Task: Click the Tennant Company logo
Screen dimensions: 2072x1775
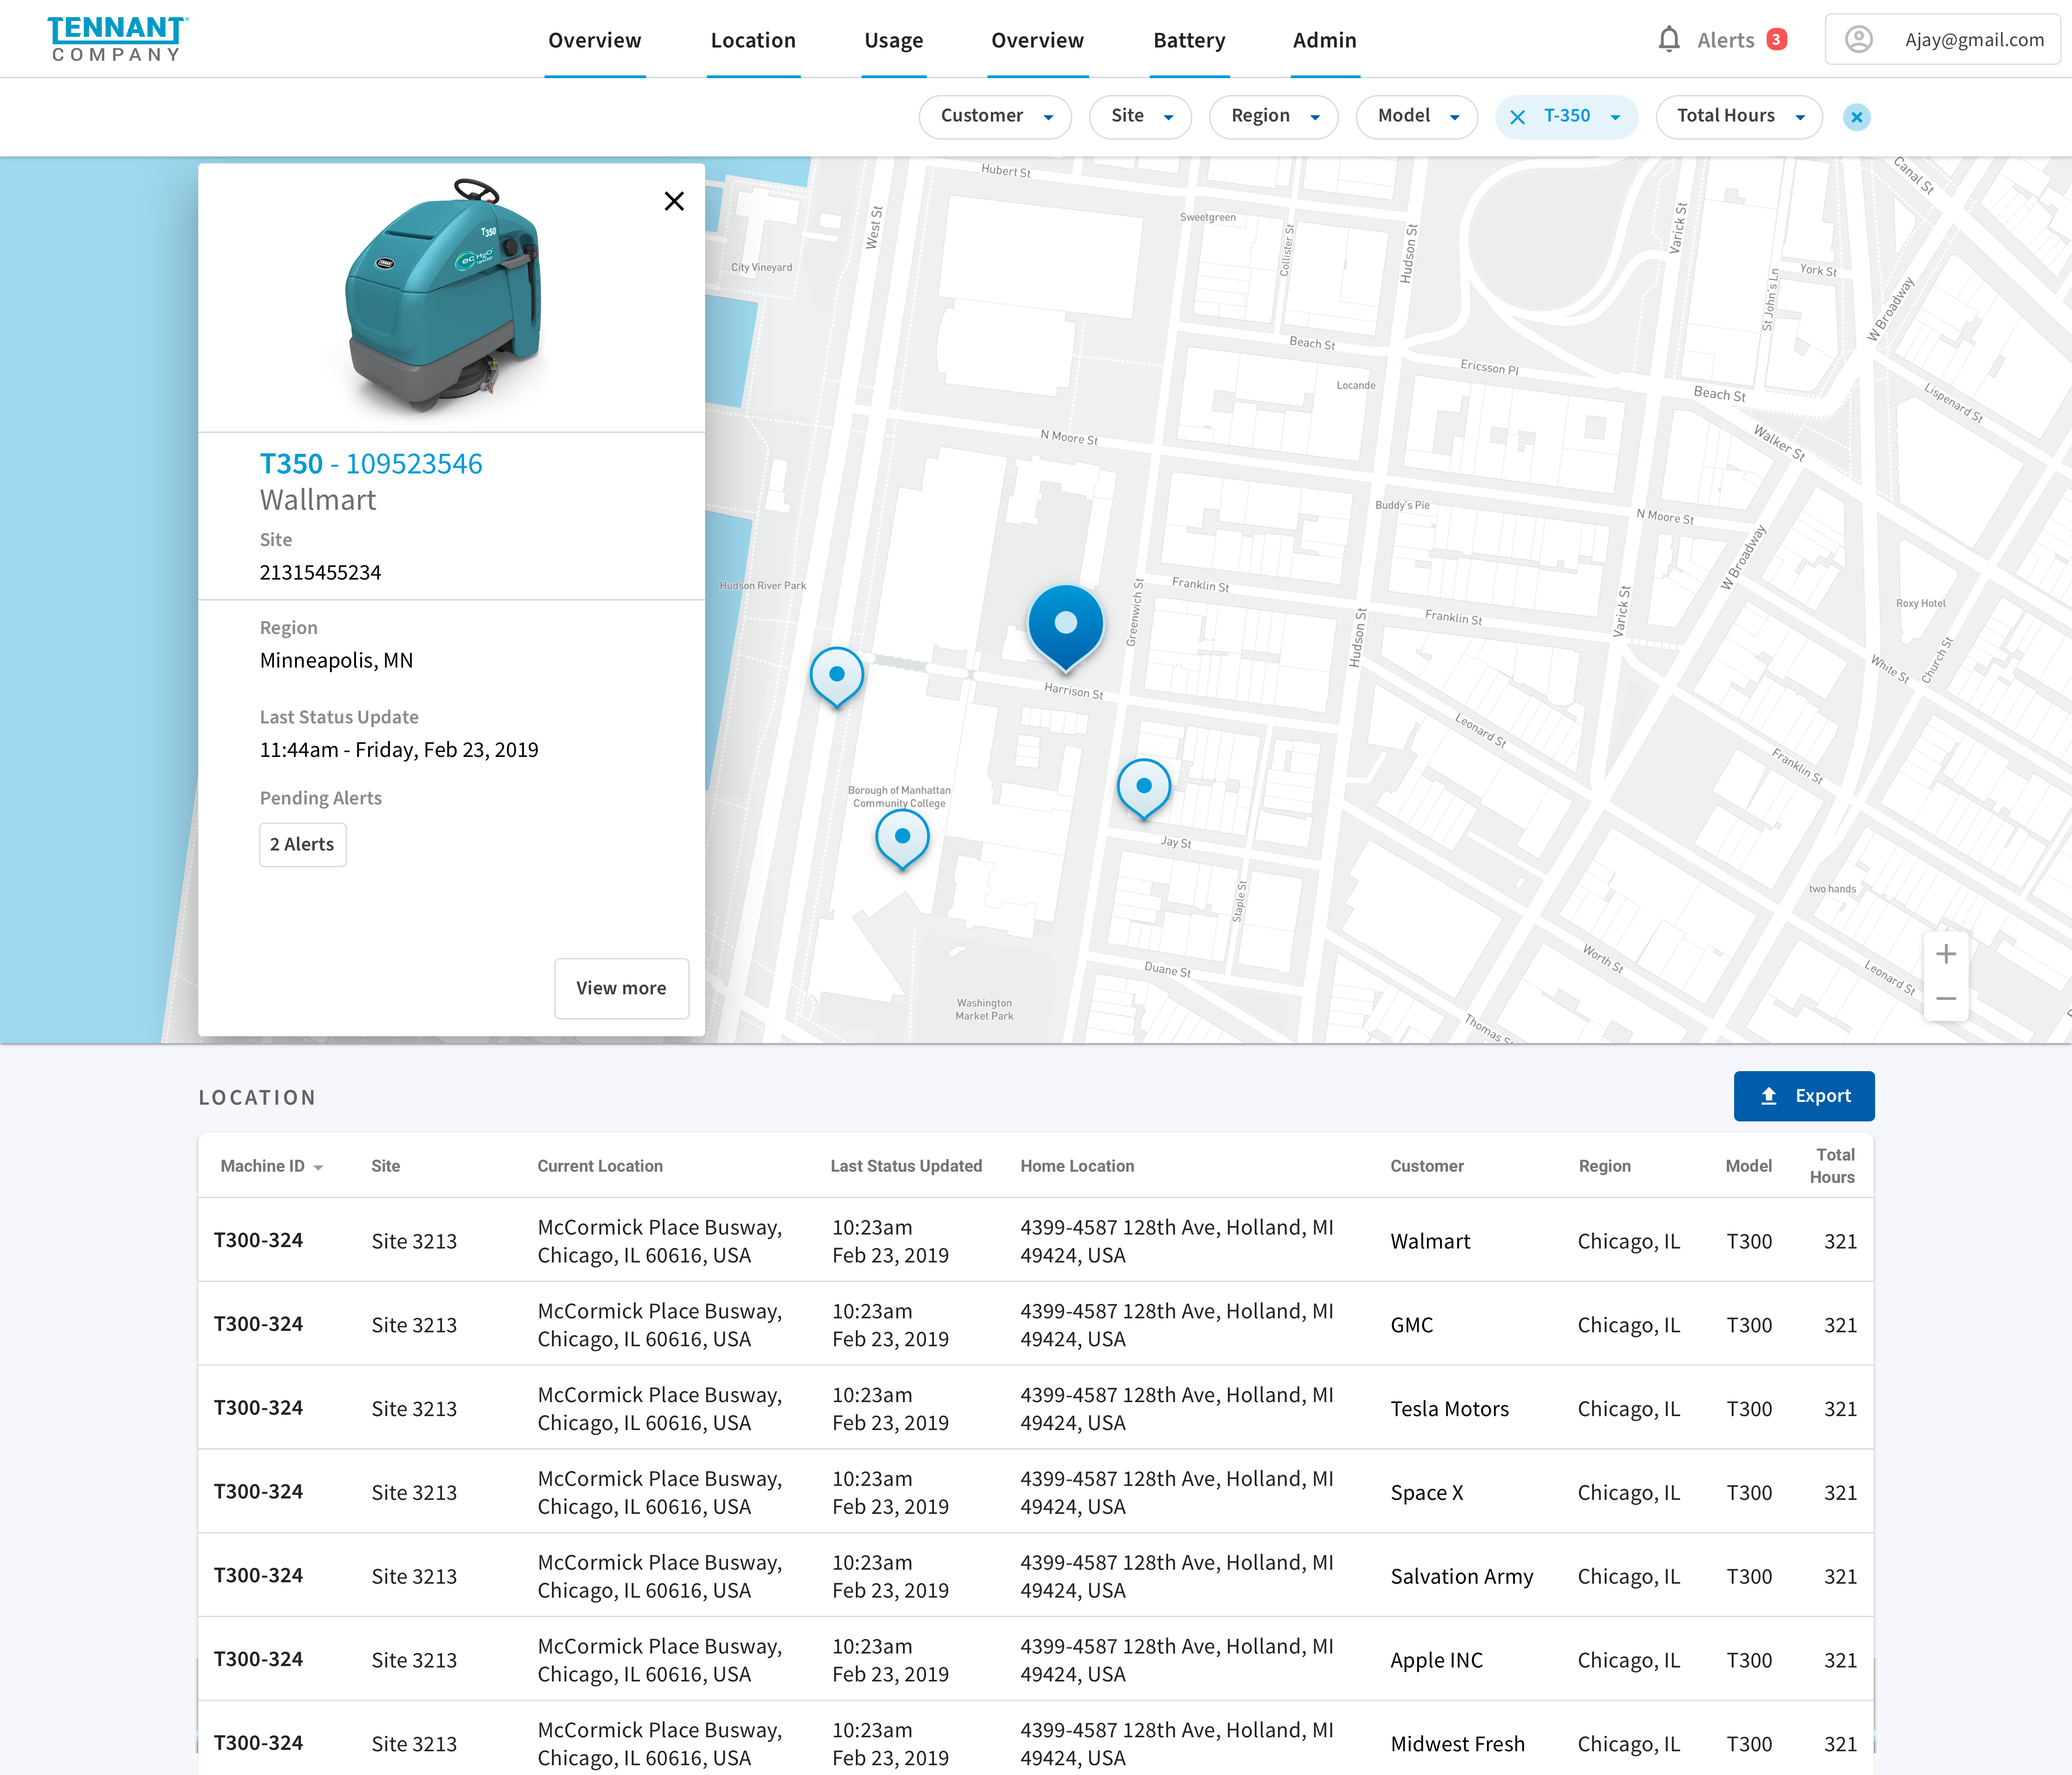Action: [x=118, y=40]
